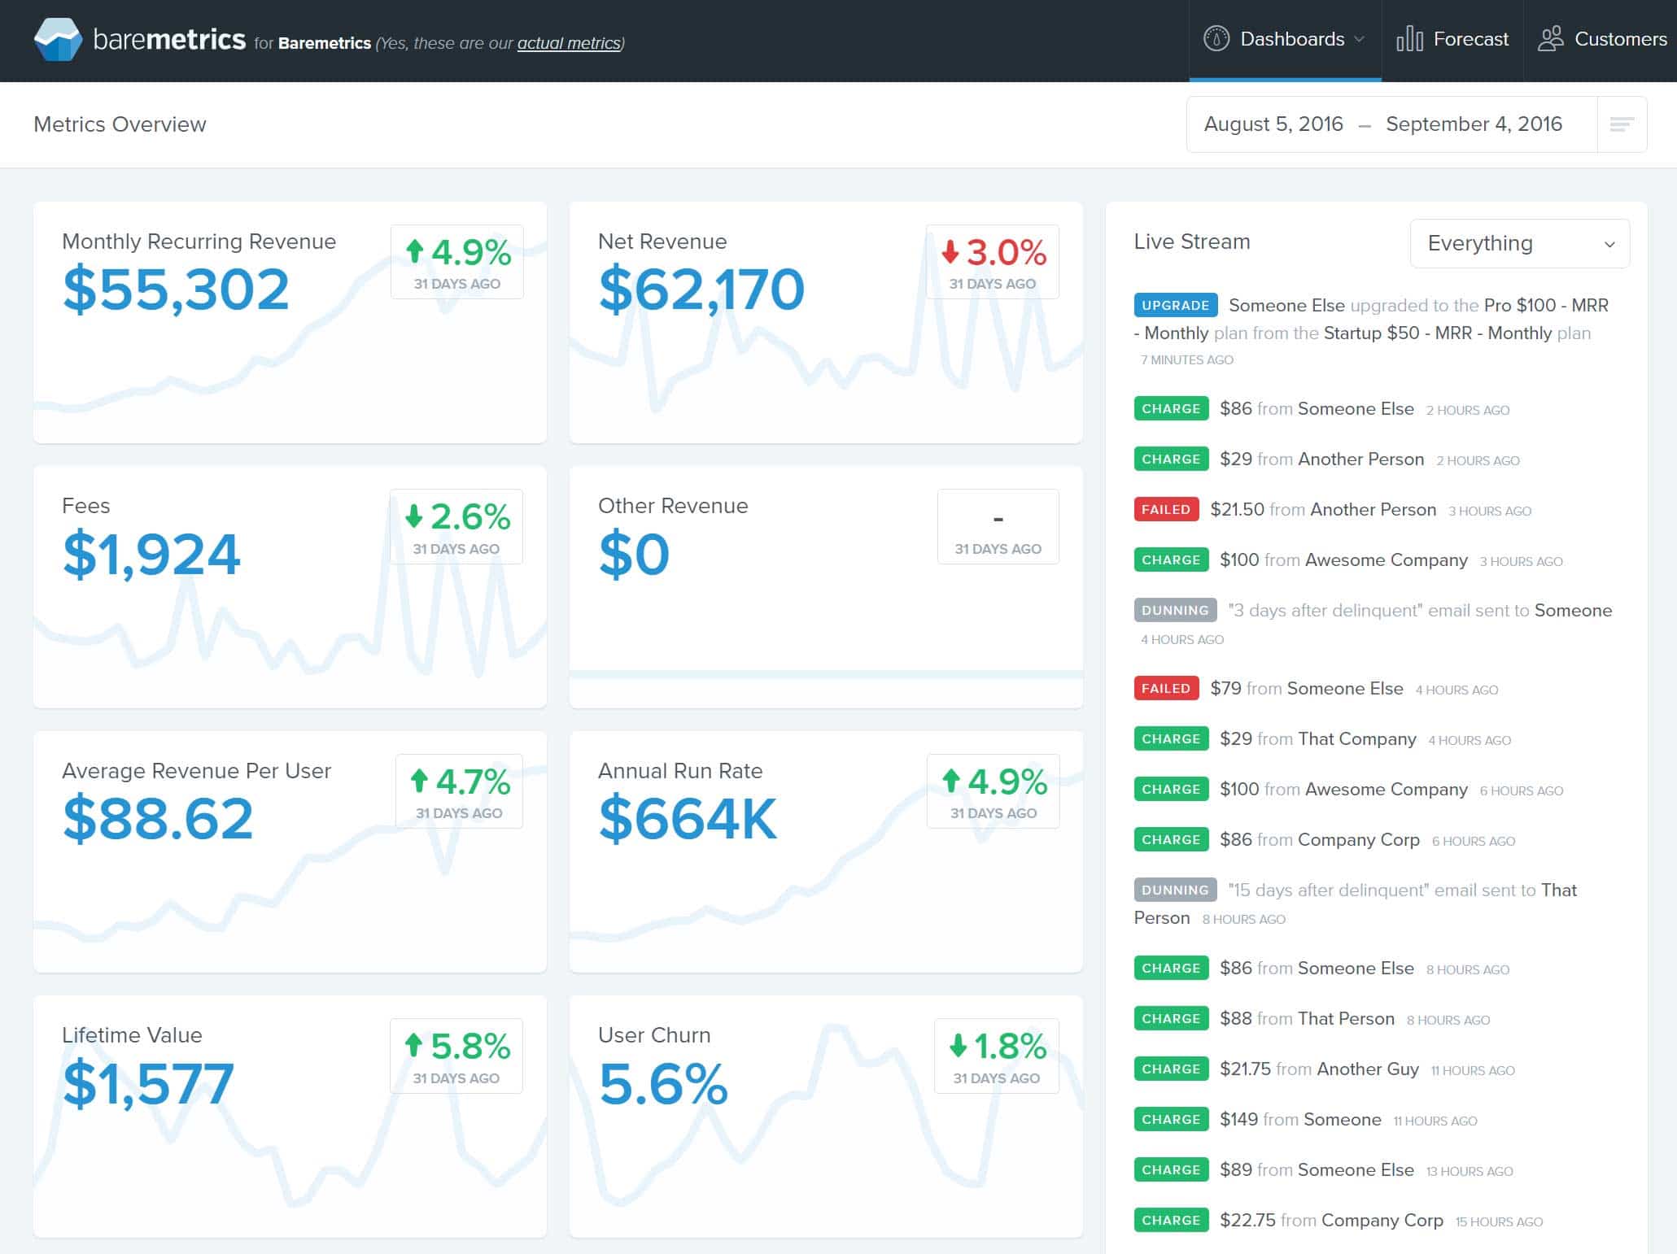This screenshot has height=1254, width=1677.
Task: Click the CHARGE badge for $22.75 from Company Corp
Action: pyautogui.click(x=1171, y=1220)
